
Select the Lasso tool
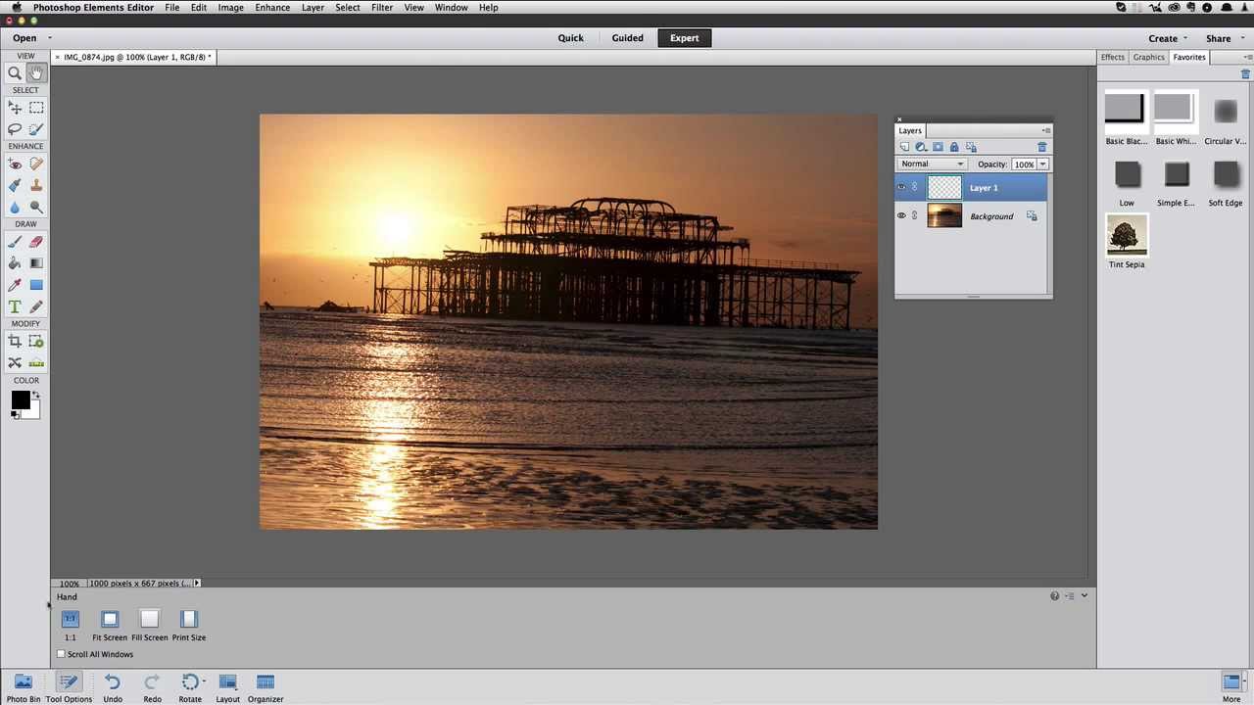pyautogui.click(x=15, y=129)
